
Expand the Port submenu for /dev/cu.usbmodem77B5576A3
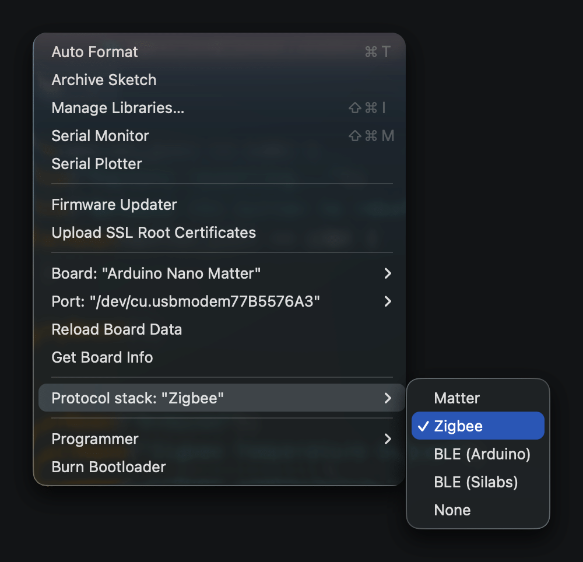[222, 301]
